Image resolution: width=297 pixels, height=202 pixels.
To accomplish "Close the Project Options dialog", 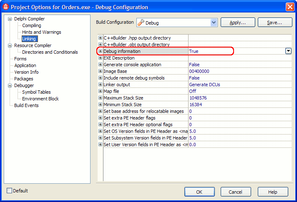I will click(x=290, y=7).
